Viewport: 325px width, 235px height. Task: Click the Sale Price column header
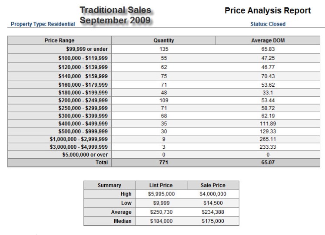[212, 185]
